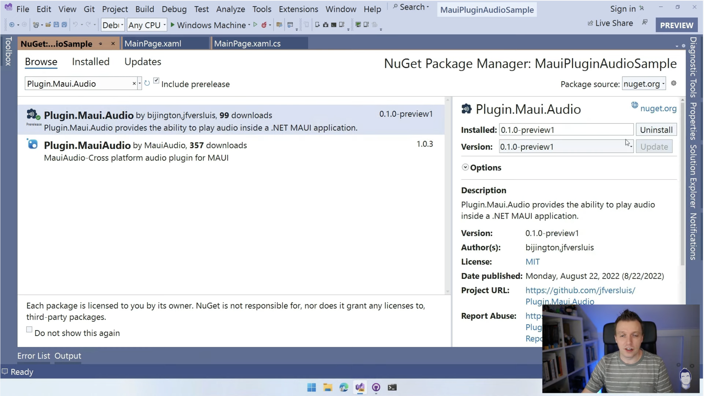
Task: Close the NuGet package manager tab
Action: point(113,44)
